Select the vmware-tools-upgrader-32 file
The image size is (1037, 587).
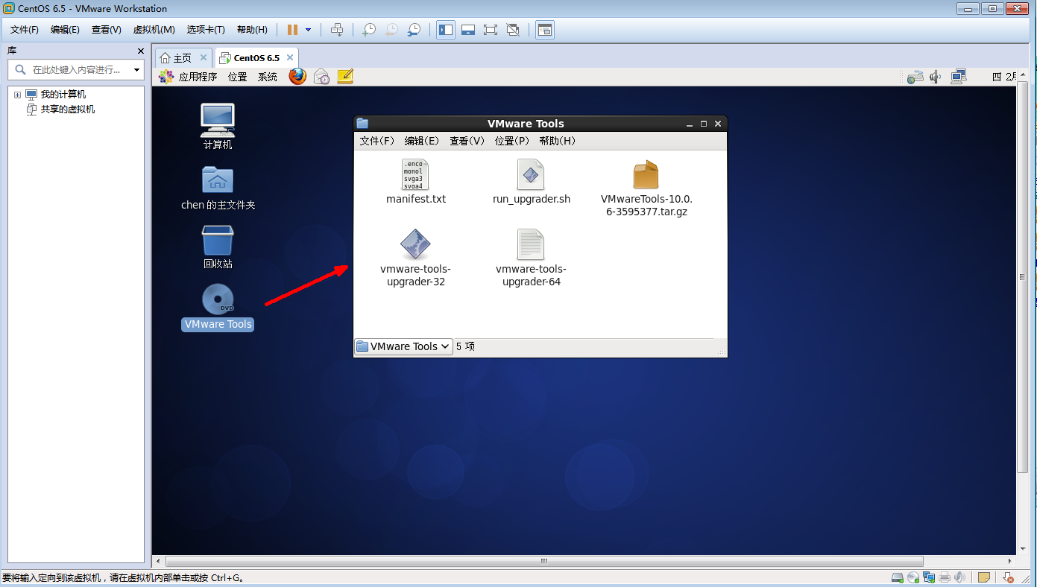click(x=415, y=258)
